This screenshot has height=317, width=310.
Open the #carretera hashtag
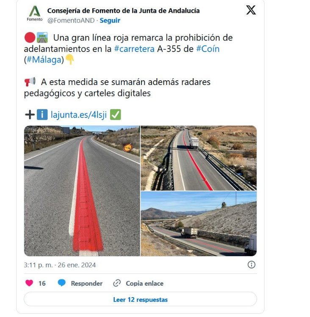[x=134, y=49]
